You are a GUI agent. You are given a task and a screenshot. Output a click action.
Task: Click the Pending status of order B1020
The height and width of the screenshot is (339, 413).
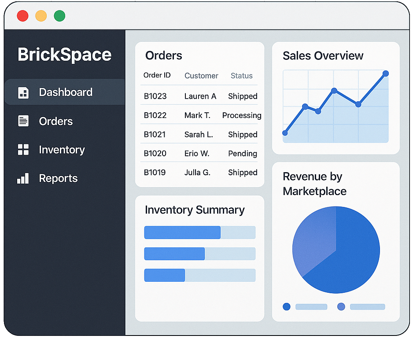[x=242, y=154]
